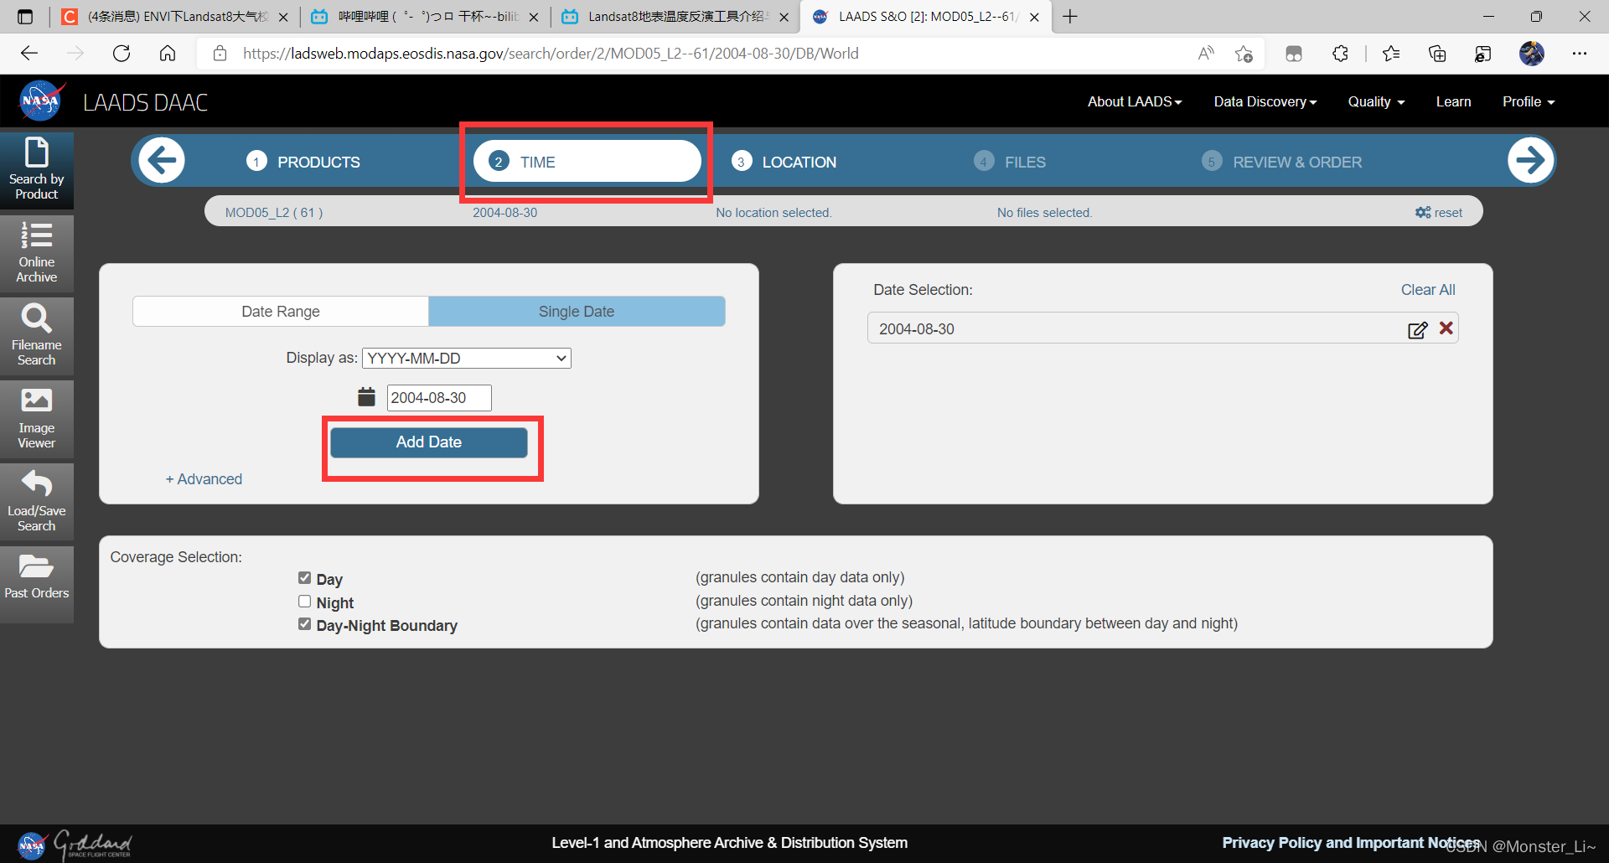Open browser profile avatar
1609x863 pixels.
click(1532, 54)
